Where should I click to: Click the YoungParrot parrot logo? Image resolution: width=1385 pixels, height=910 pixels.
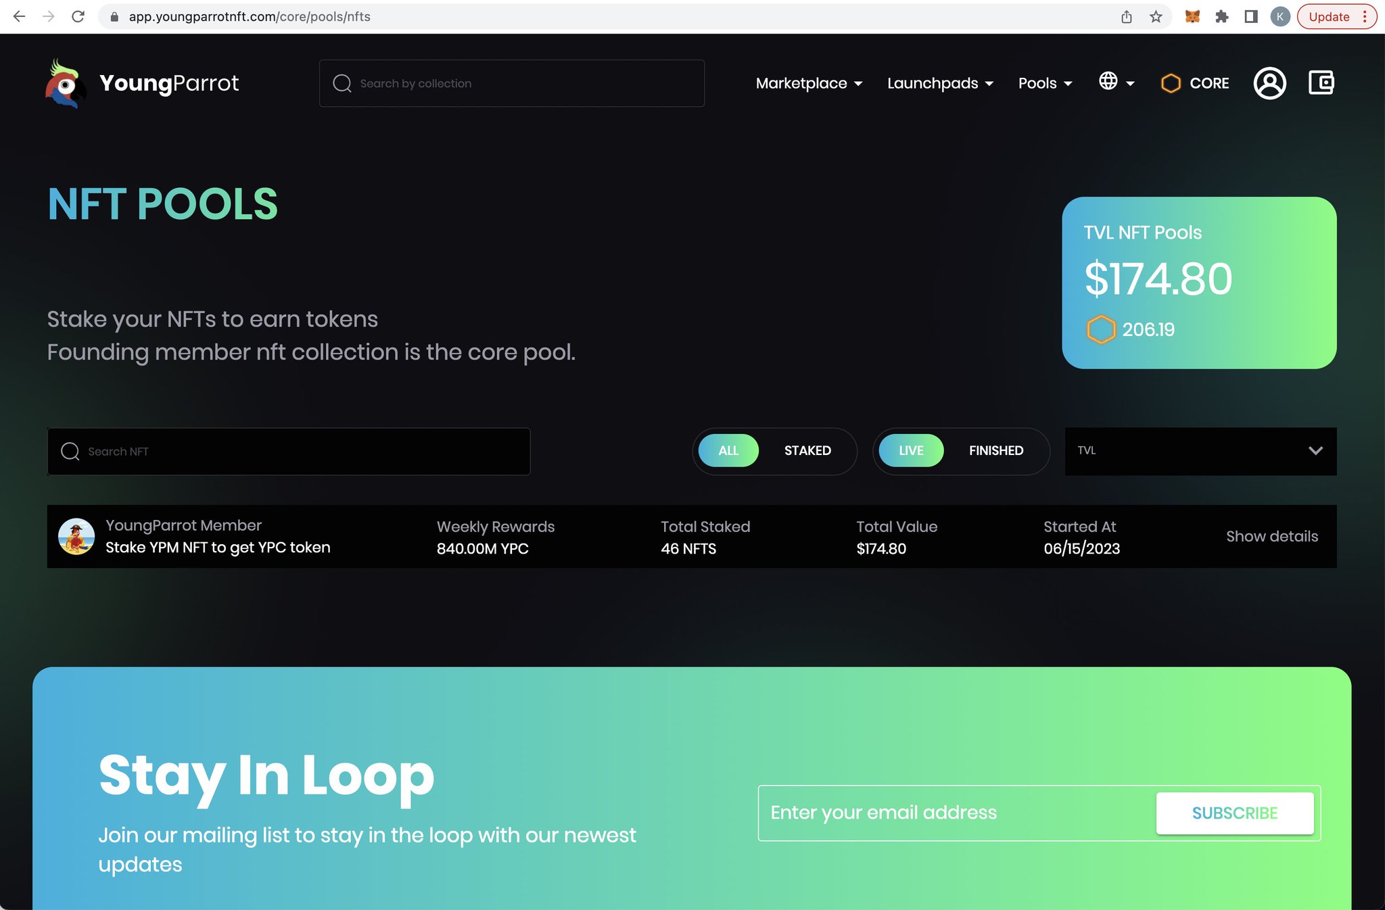tap(66, 83)
